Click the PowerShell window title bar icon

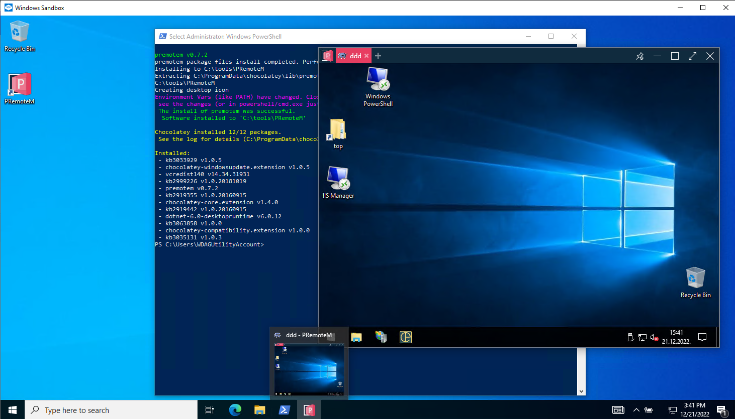point(162,36)
